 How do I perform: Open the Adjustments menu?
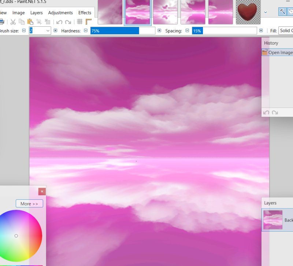tap(60, 12)
